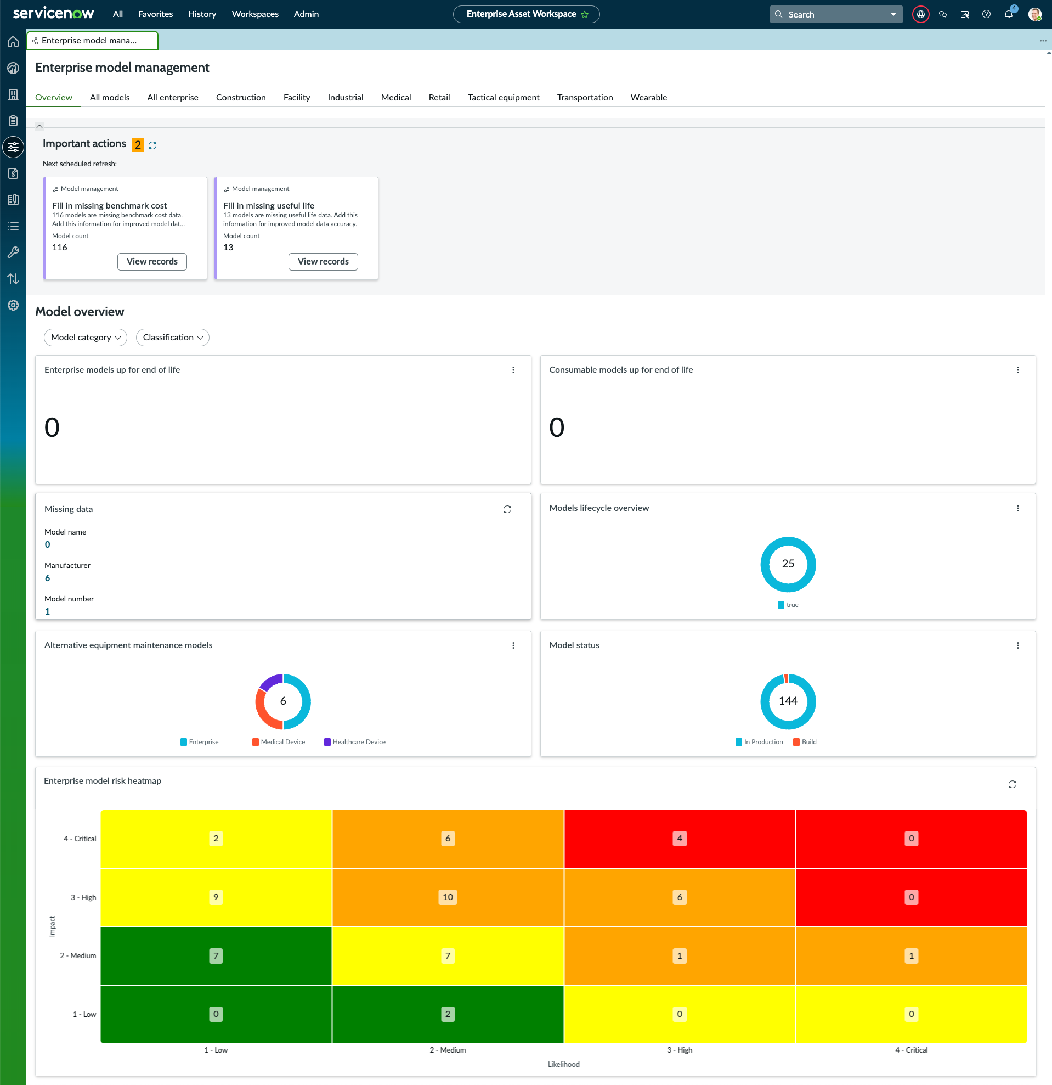
Task: Click the globe scope icon in header
Action: click(x=920, y=14)
